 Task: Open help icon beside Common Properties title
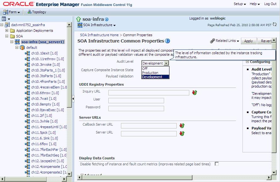pos(167,41)
